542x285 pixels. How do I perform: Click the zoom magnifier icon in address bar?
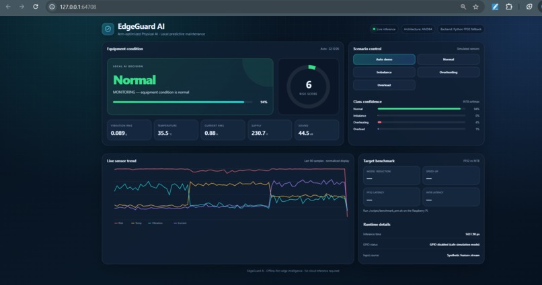[463, 7]
